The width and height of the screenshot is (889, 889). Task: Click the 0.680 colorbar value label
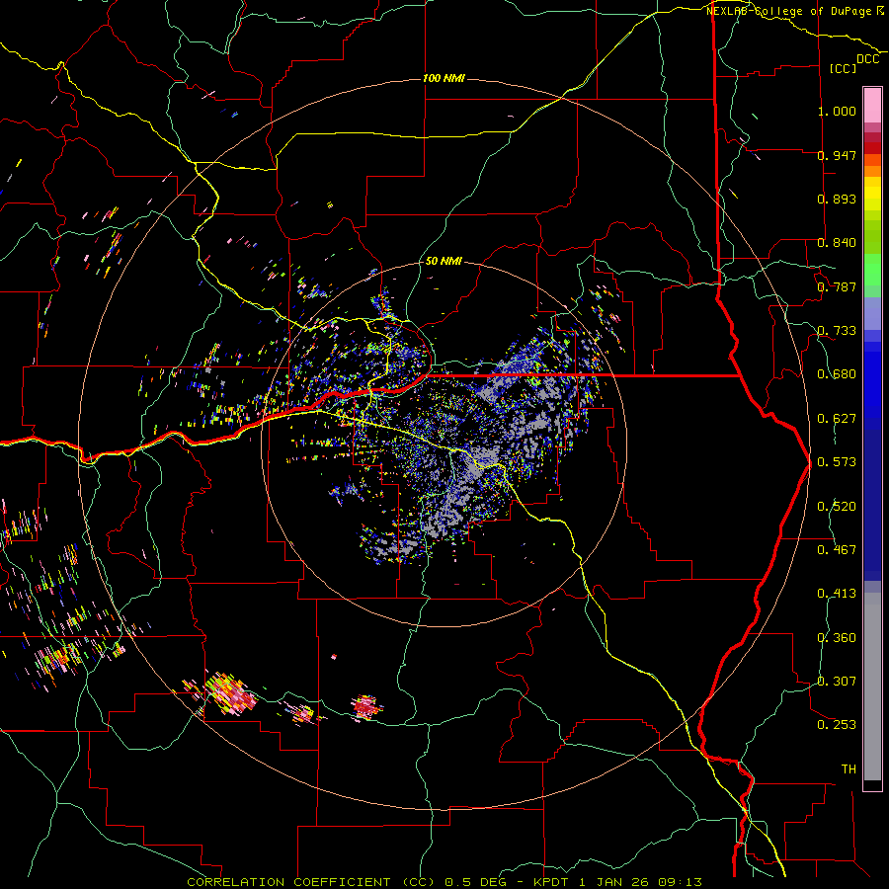tap(837, 374)
